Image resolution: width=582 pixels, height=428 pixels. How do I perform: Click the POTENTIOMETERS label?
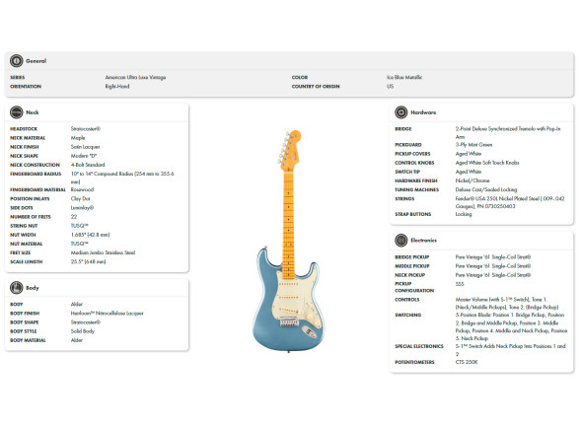point(414,362)
